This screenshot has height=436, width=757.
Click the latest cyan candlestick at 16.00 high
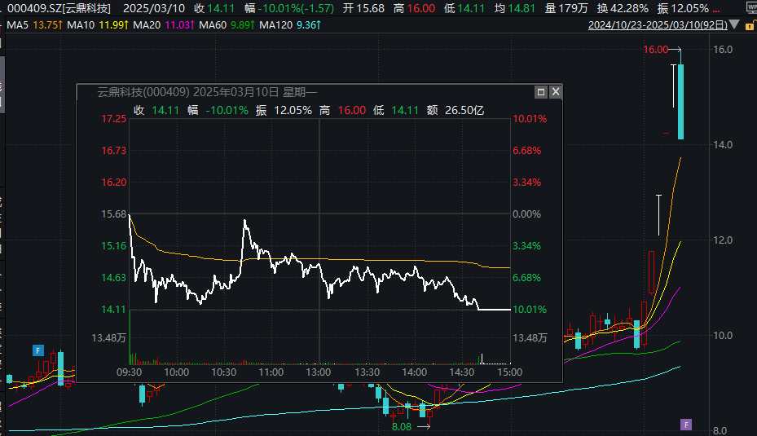[680, 102]
